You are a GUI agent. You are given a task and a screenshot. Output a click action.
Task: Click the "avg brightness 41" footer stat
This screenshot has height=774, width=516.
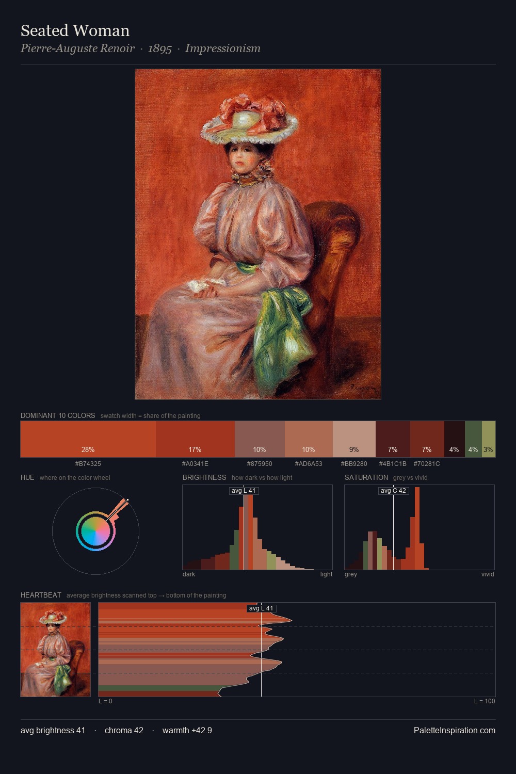click(53, 730)
